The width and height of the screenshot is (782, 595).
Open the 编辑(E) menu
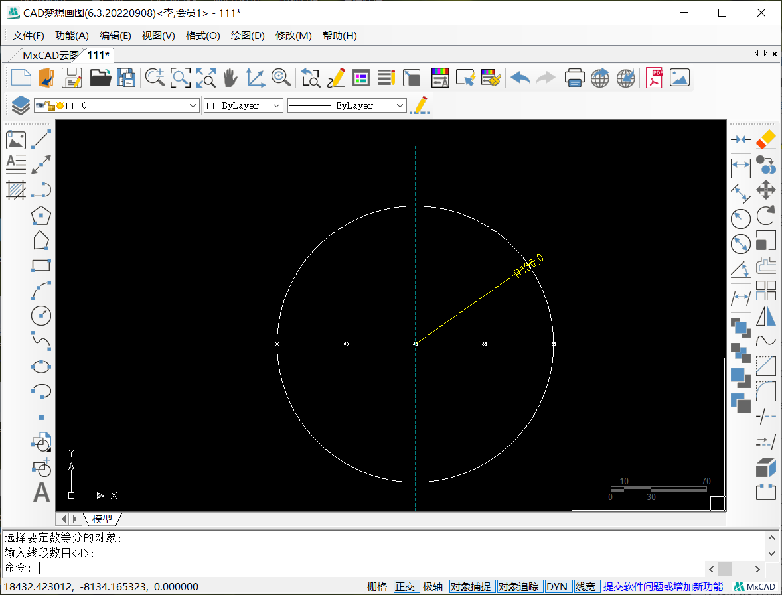(116, 36)
